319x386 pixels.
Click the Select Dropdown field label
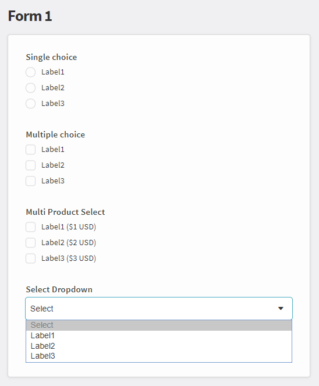[59, 289]
